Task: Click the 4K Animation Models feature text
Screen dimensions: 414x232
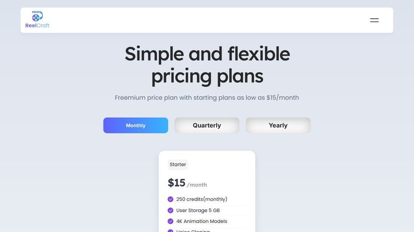Action: click(x=202, y=221)
